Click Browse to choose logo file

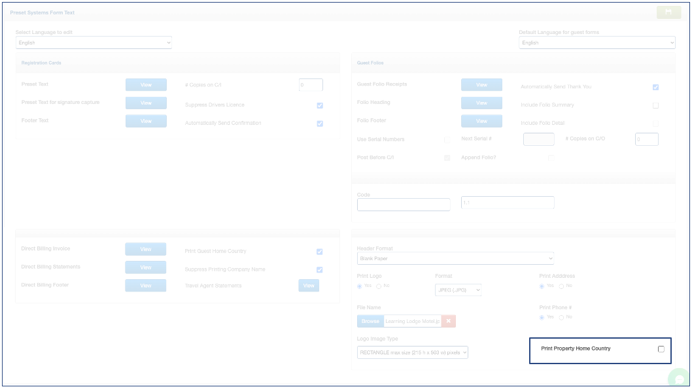(370, 321)
